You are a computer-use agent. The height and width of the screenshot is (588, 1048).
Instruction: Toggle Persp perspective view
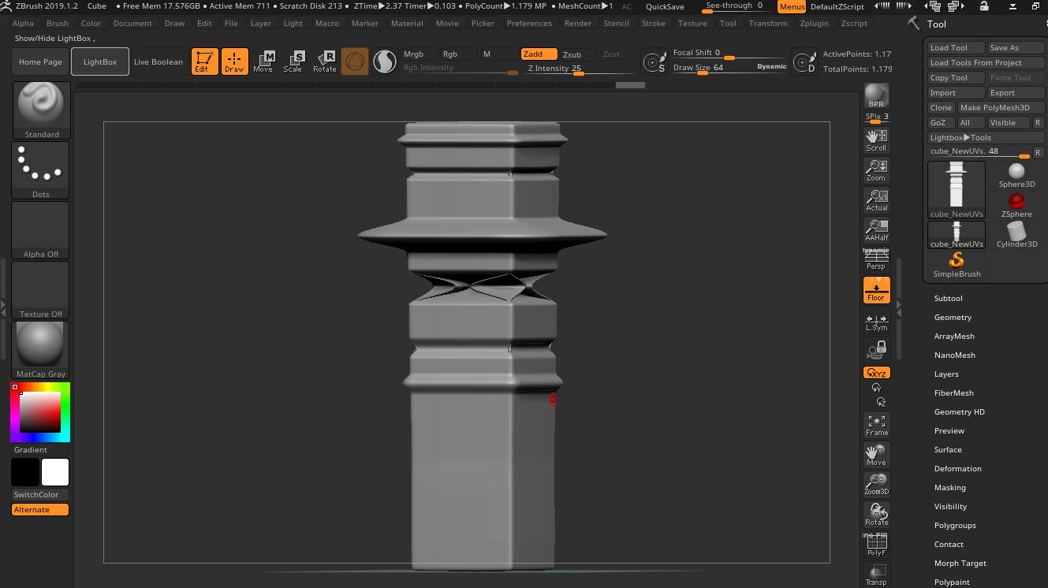(876, 259)
